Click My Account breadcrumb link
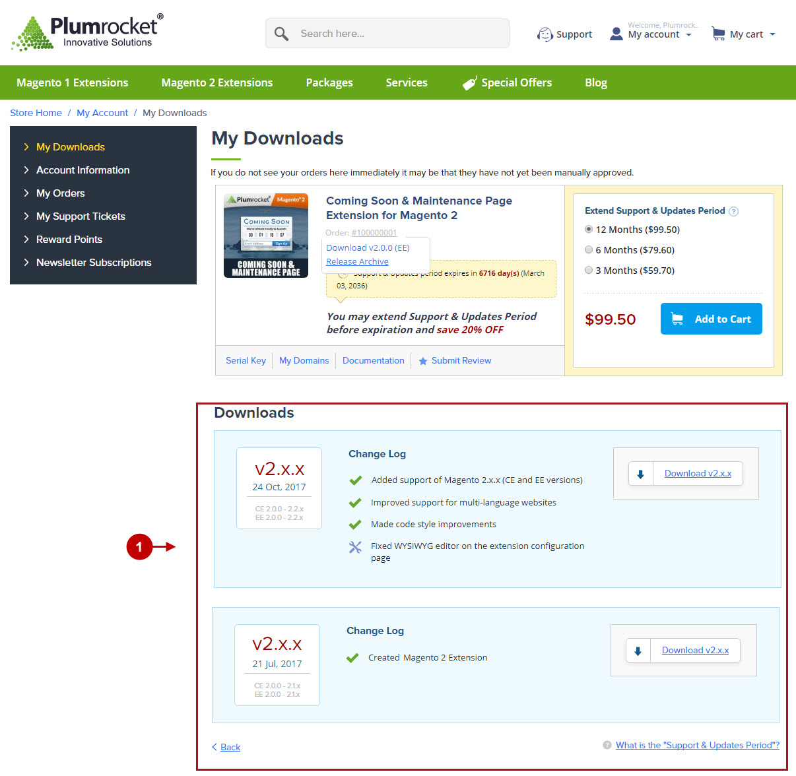The width and height of the screenshot is (796, 776). pos(102,113)
